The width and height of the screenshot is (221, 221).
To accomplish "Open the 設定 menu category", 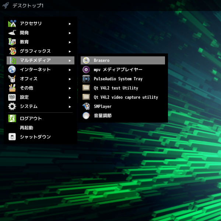I will tap(41, 97).
